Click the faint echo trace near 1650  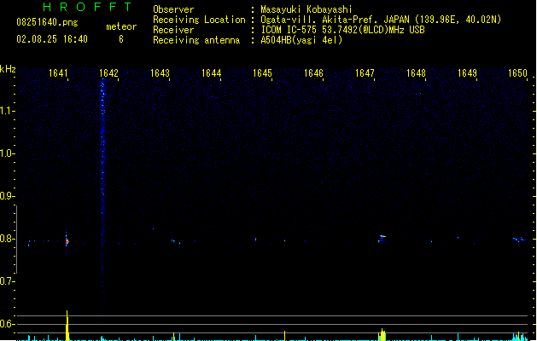pyautogui.click(x=520, y=240)
